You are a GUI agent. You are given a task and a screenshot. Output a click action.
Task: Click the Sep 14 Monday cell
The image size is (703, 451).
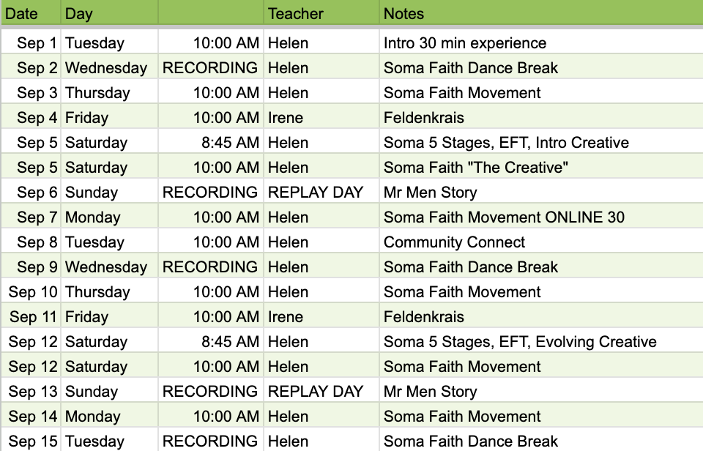click(x=109, y=416)
